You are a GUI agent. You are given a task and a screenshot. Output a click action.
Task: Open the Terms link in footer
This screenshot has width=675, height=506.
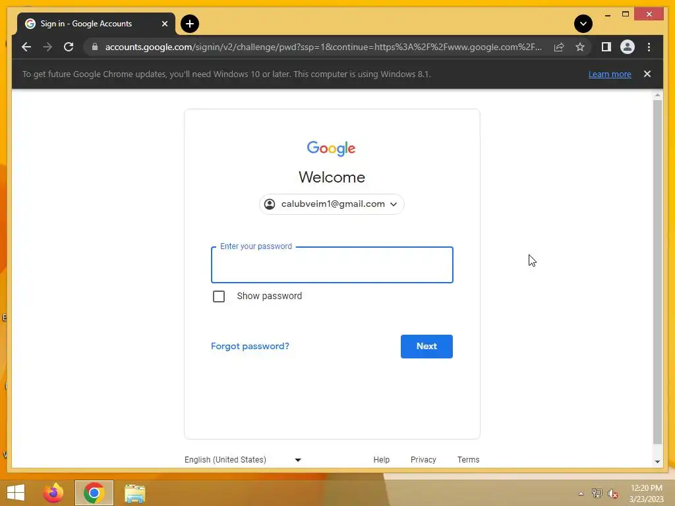tap(469, 459)
